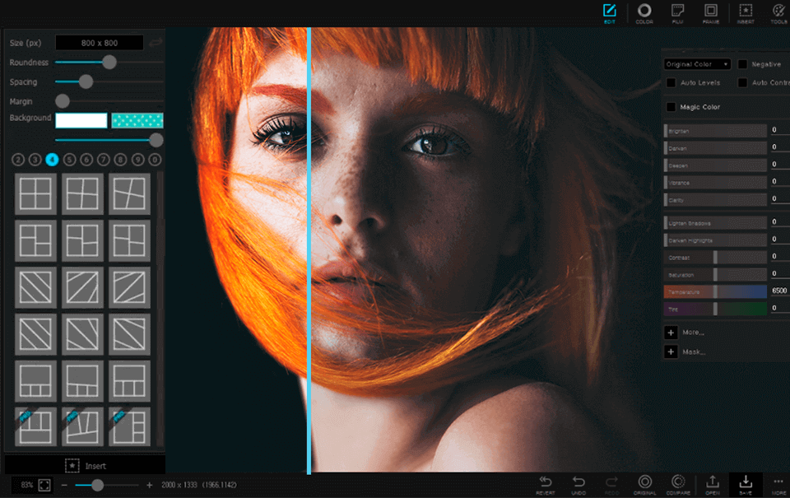
Task: Swap width and height icon beside Size
Action: click(156, 42)
